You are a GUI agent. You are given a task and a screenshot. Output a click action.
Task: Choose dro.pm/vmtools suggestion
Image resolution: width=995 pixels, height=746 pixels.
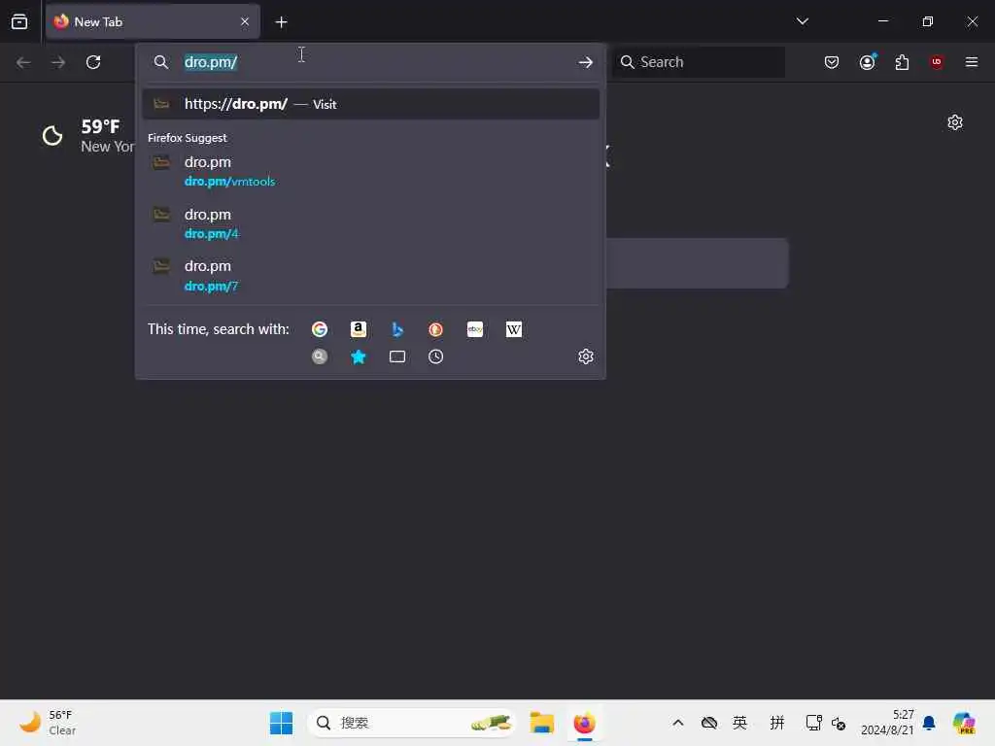370,171
